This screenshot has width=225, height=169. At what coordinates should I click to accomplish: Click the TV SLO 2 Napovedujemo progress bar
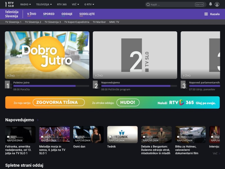[x=139, y=86]
